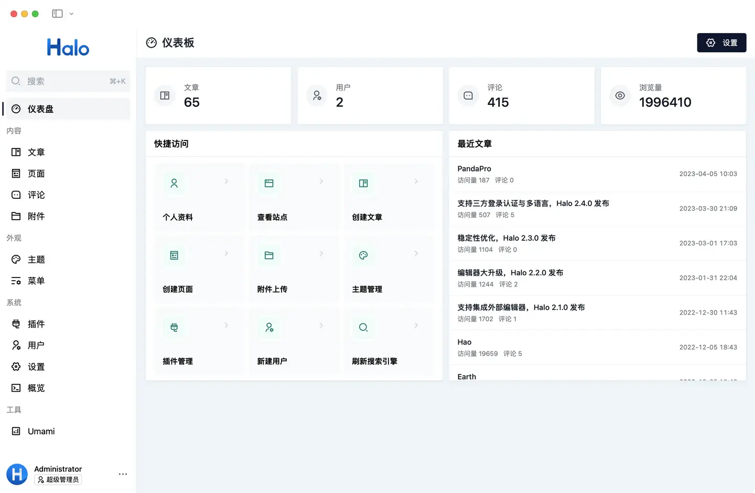Viewport: 755px width, 493px height.
Task: Click the 插件管理 plug icon
Action: 174,327
